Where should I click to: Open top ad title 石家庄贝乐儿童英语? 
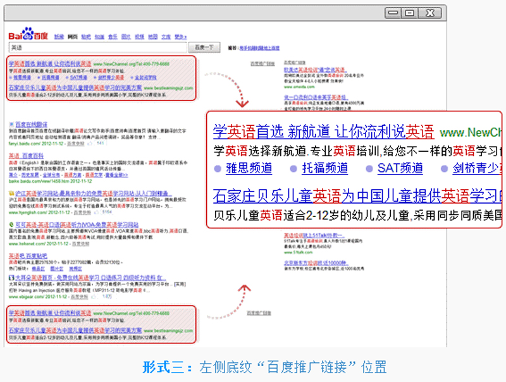[x=75, y=88]
